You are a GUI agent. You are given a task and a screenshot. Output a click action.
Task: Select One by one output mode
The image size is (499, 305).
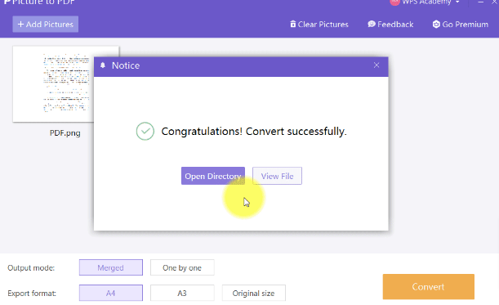[x=182, y=267]
